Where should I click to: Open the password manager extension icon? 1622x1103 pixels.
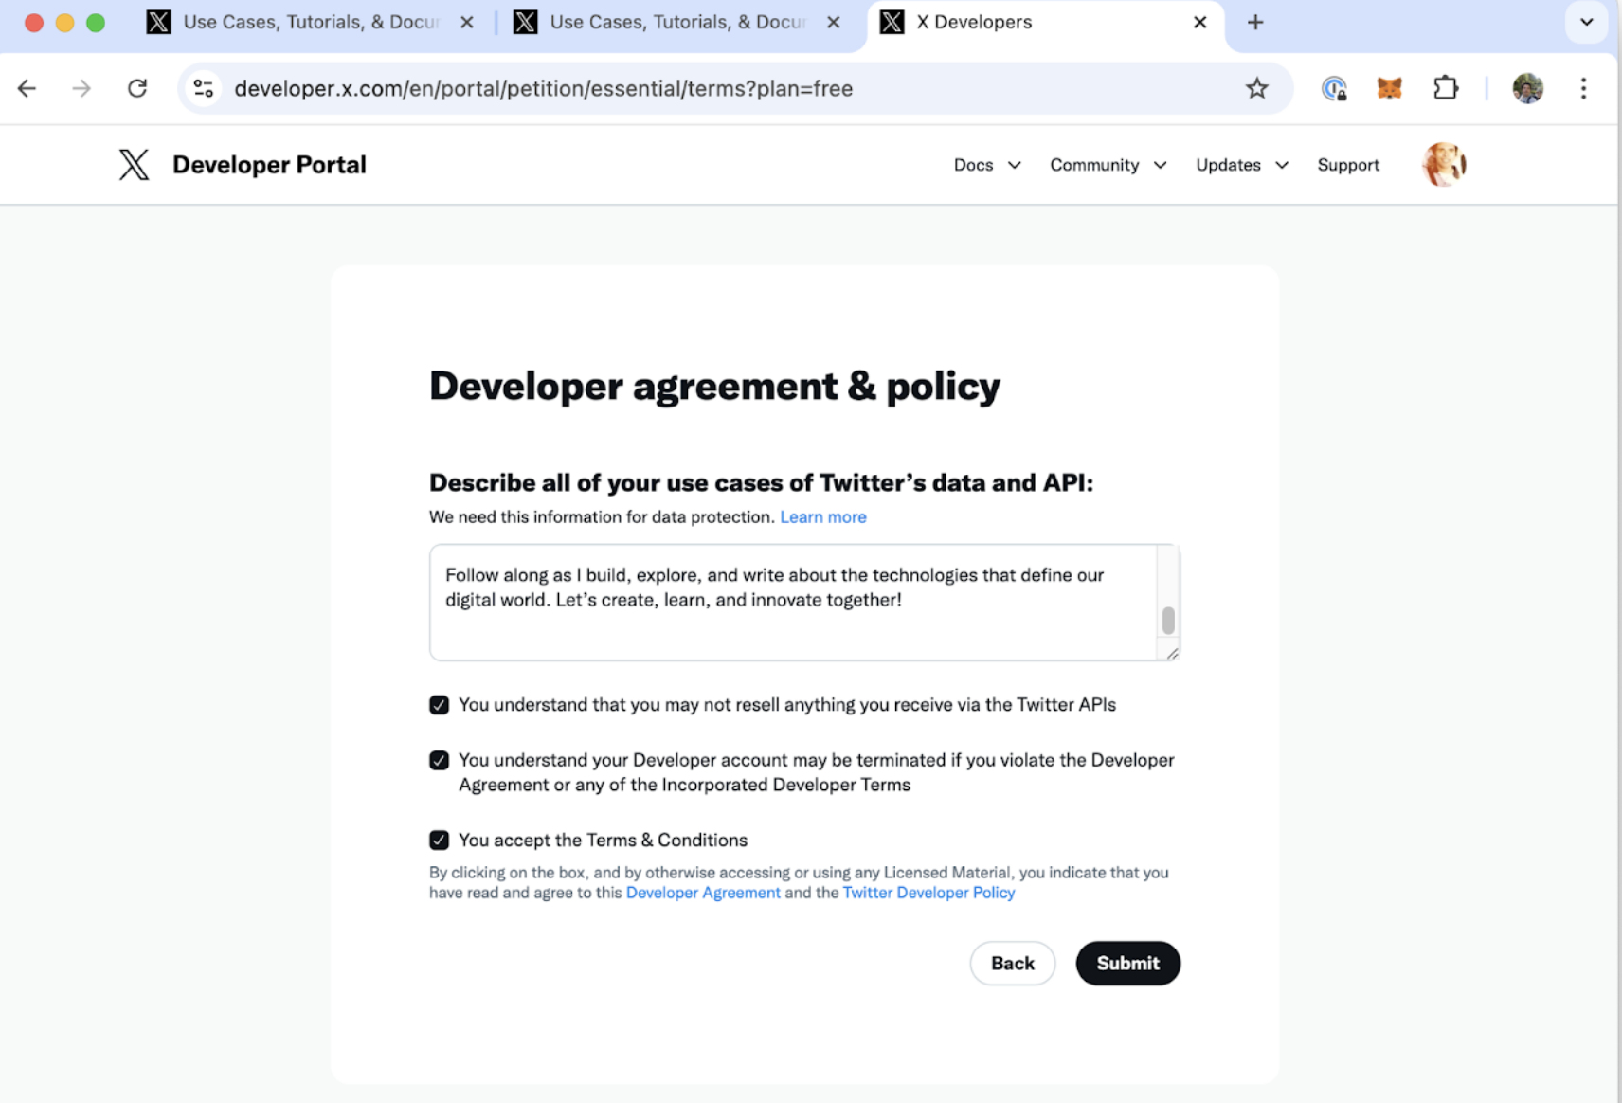[x=1334, y=88]
